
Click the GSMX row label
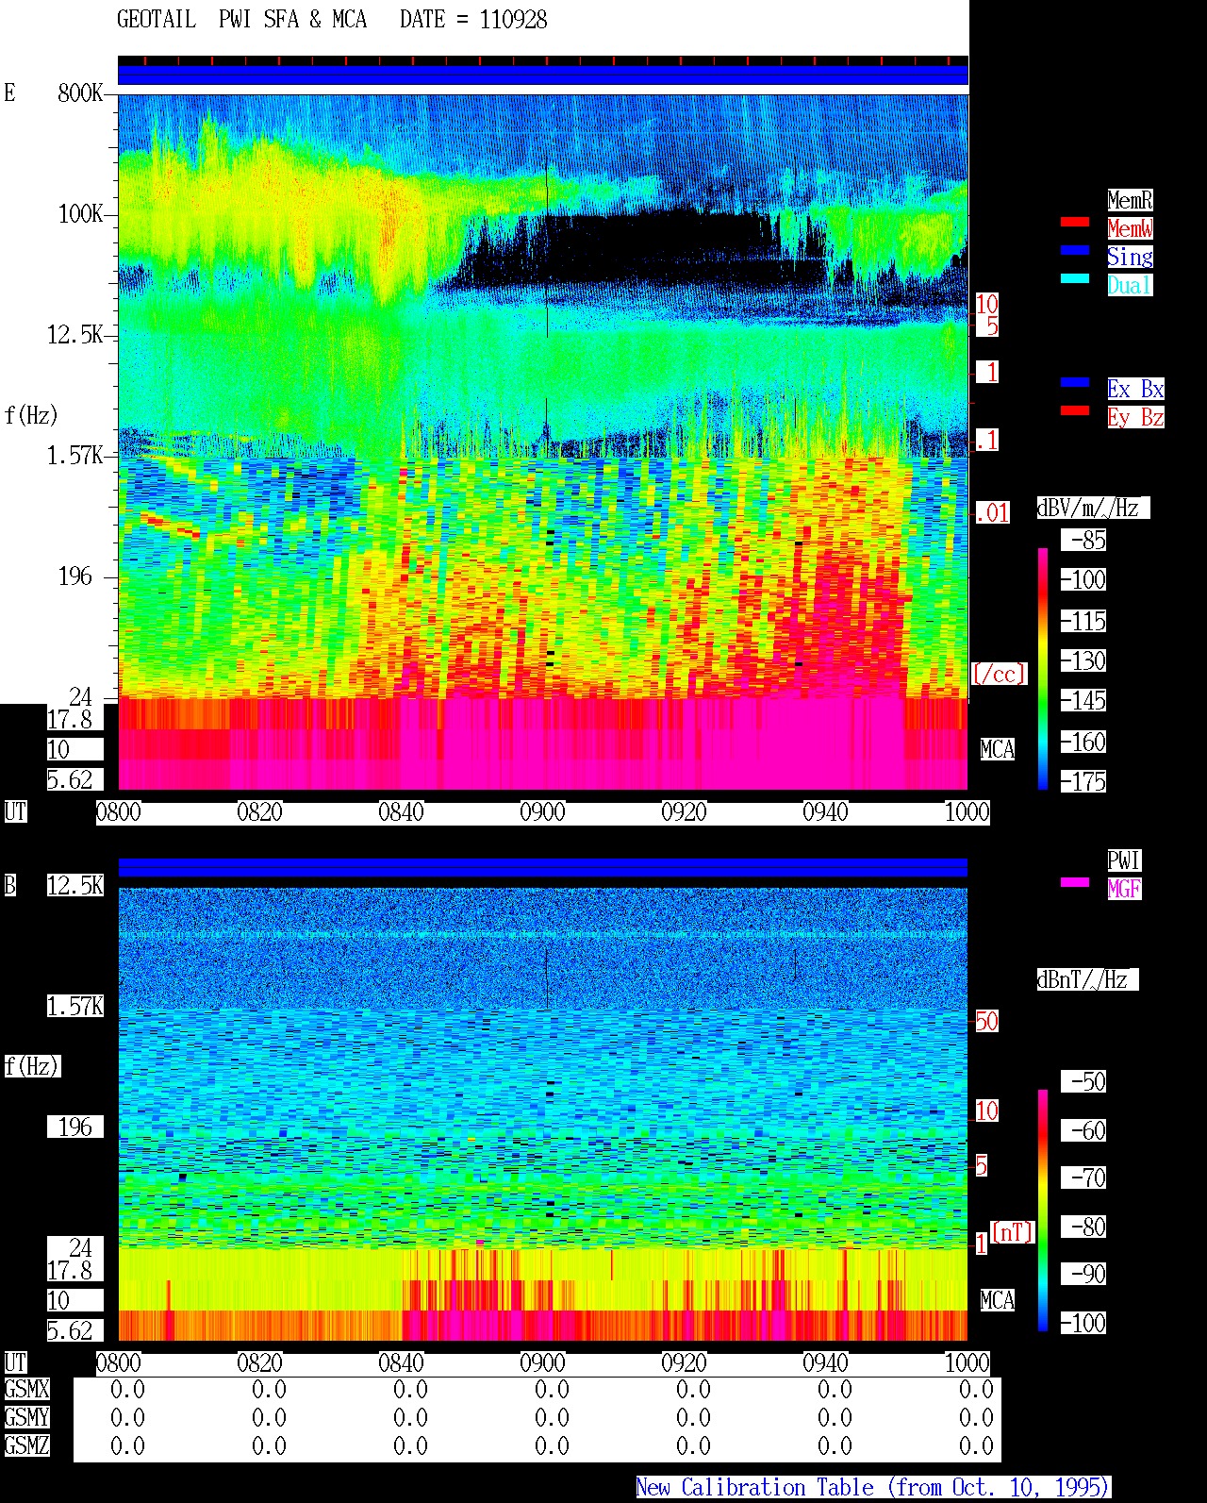pos(26,1390)
